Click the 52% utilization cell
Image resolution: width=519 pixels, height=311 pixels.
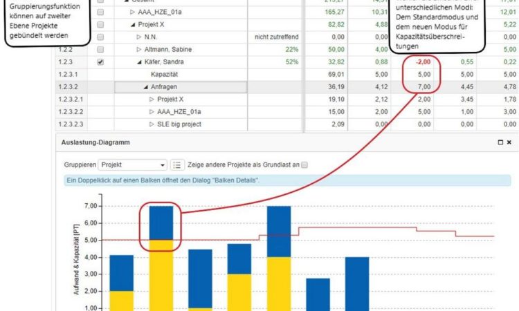coord(292,62)
